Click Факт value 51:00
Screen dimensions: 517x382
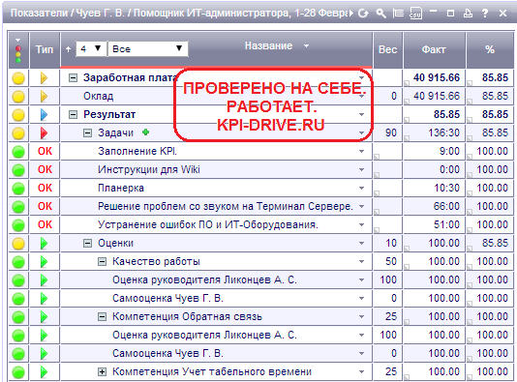(446, 225)
